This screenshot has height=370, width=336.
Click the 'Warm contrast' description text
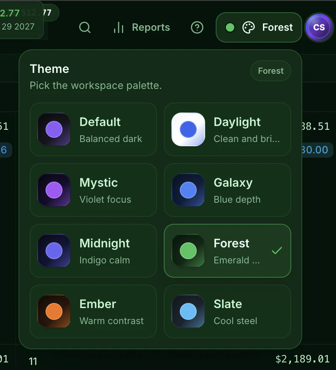111,321
